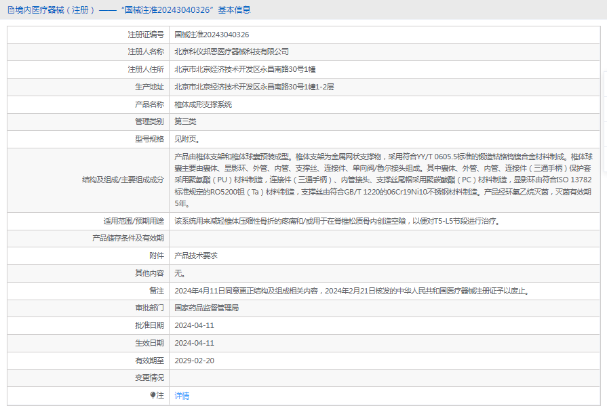607x408 pixels.
Task: Open the 详情 details link
Action: click(182, 396)
